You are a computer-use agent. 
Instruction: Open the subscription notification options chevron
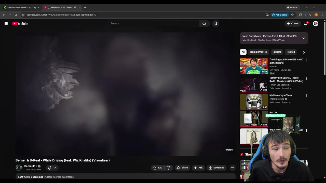pyautogui.click(x=55, y=168)
